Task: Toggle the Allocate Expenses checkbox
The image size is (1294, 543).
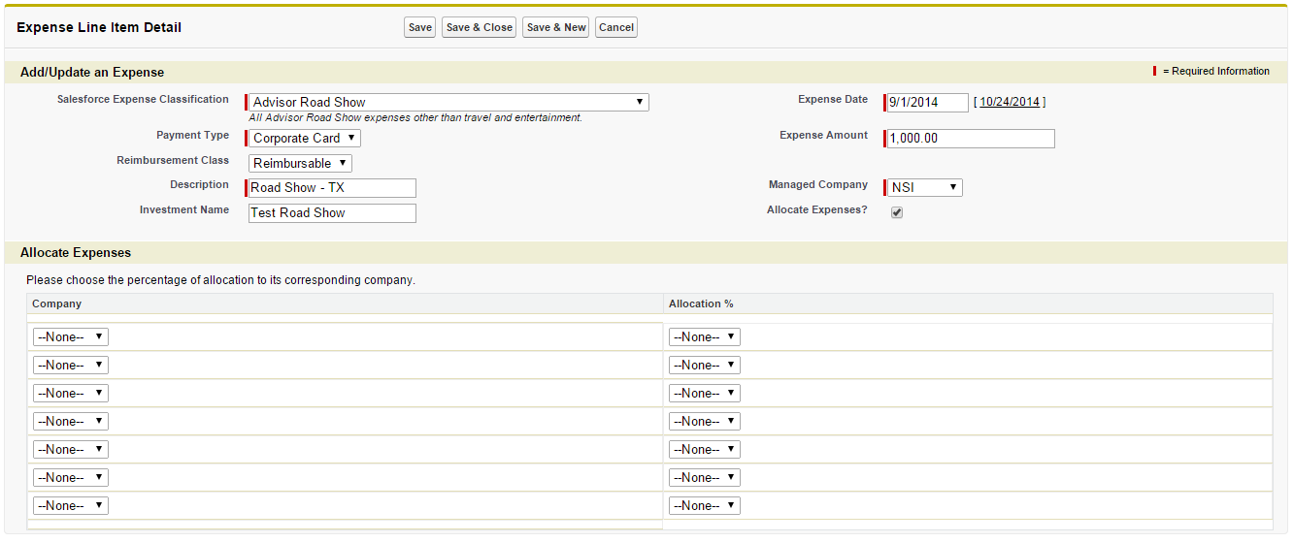Action: (897, 212)
